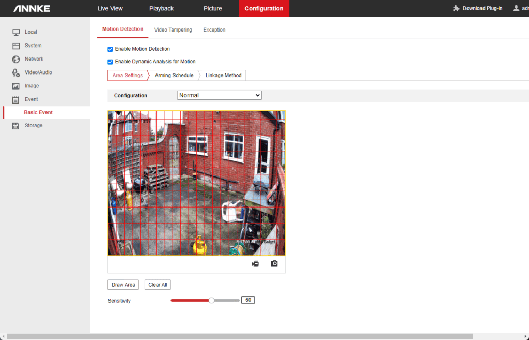
Task: Click the Network globe icon
Action: coord(16,59)
